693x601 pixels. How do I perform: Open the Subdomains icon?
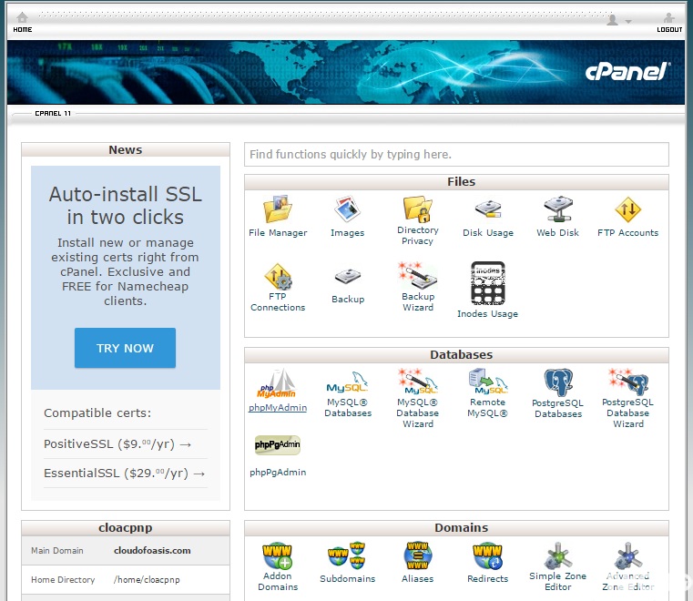pos(347,562)
